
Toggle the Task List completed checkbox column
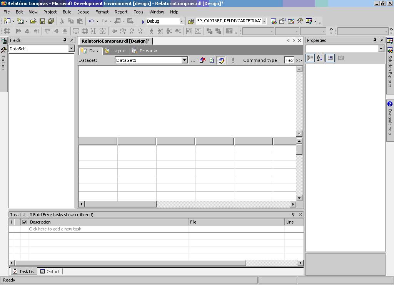[x=24, y=222]
